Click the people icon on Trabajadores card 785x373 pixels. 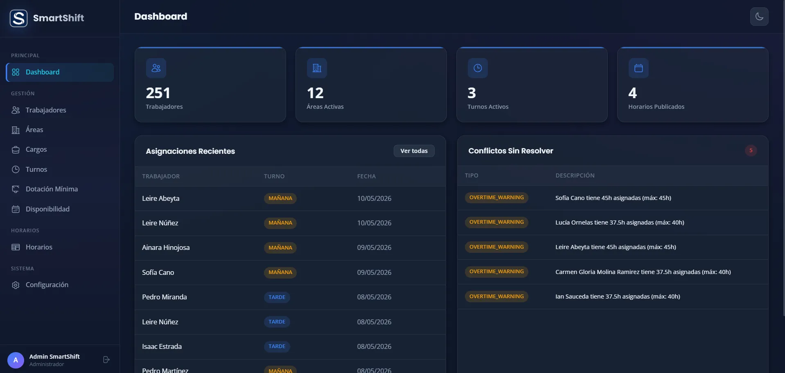point(156,68)
